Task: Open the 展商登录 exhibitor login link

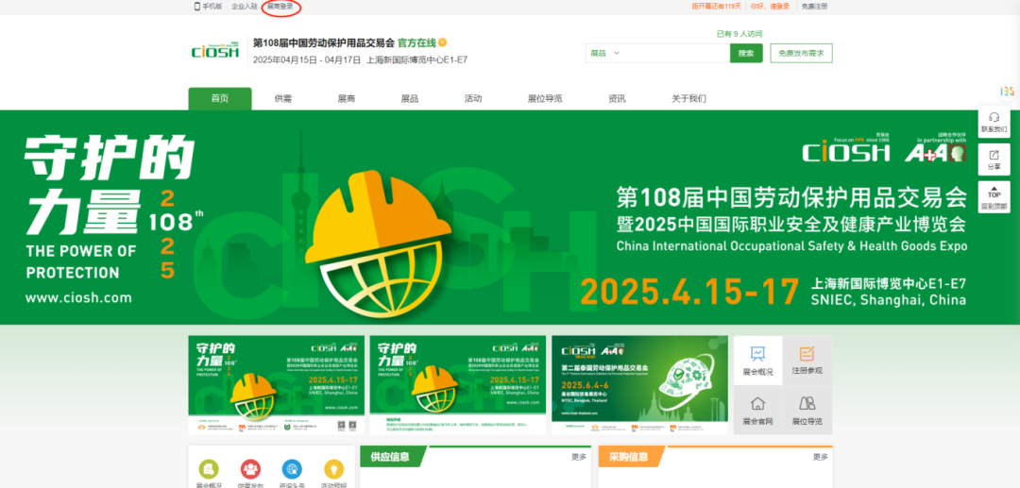Action: point(280,7)
